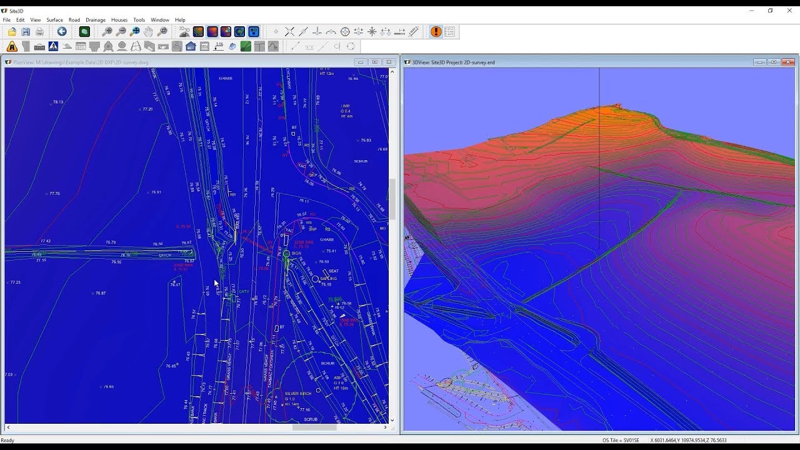
Task: Click the SILVER BIRCH label in PlanView
Action: click(298, 394)
